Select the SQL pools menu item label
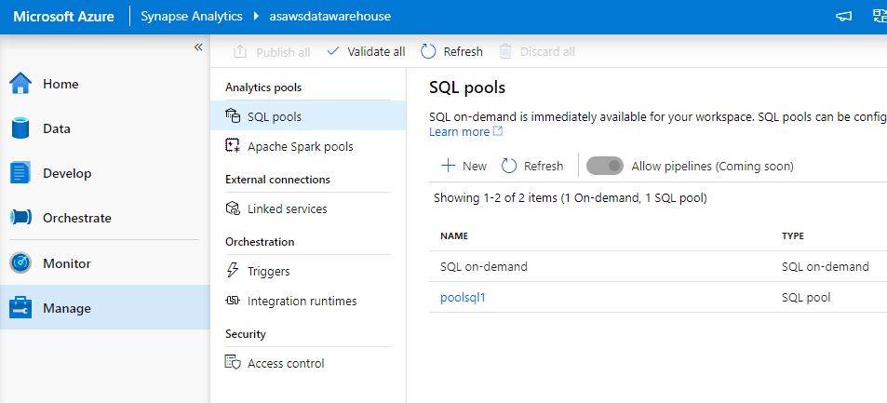This screenshot has height=403, width=887. (x=275, y=116)
